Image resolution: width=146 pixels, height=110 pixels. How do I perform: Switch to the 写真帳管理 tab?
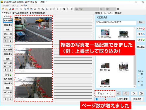point(6,13)
